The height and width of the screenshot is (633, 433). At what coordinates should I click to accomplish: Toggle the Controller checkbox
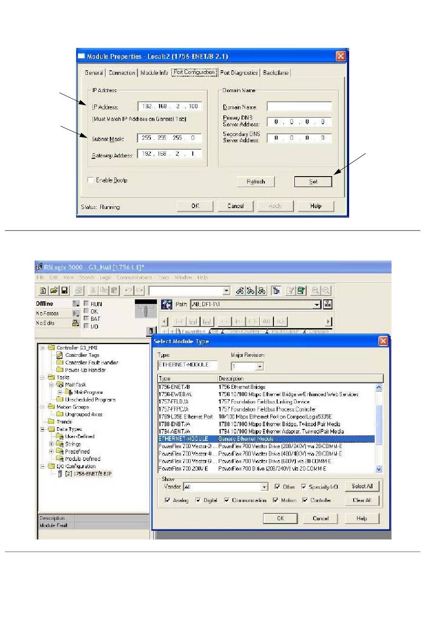tap(305, 500)
